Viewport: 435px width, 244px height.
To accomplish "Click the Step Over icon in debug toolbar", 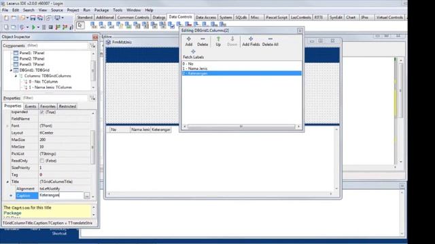I will click(x=65, y=27).
